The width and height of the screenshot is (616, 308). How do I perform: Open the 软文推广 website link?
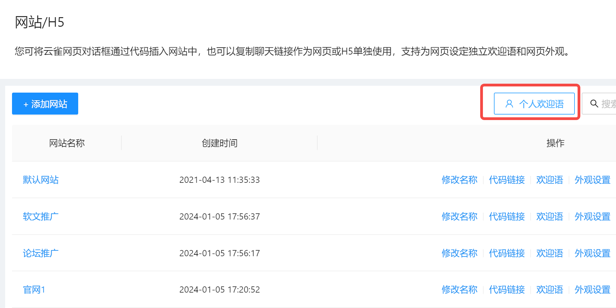pos(40,216)
